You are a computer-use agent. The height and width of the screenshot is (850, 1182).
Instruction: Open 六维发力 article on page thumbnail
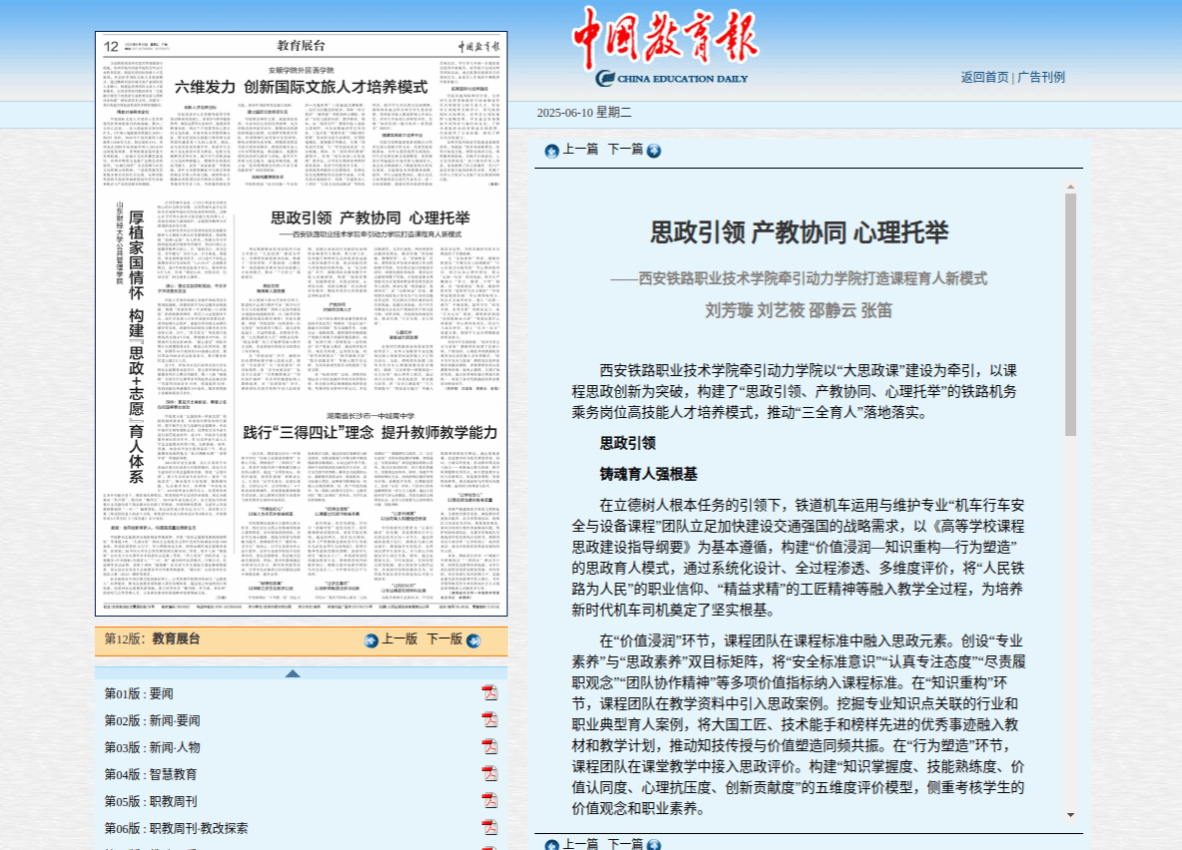[300, 87]
